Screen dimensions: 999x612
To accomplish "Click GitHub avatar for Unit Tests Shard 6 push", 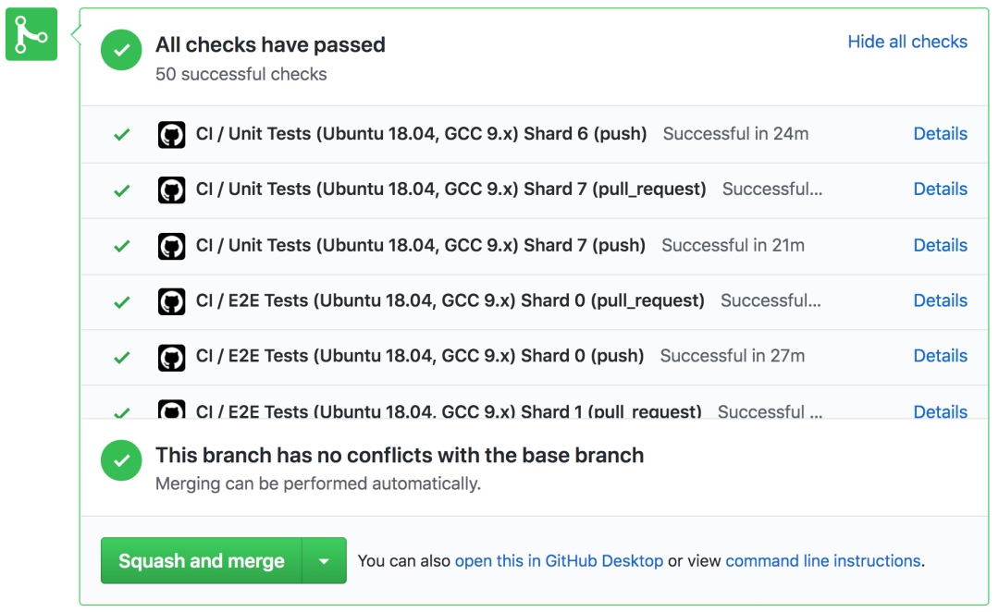I will click(171, 134).
